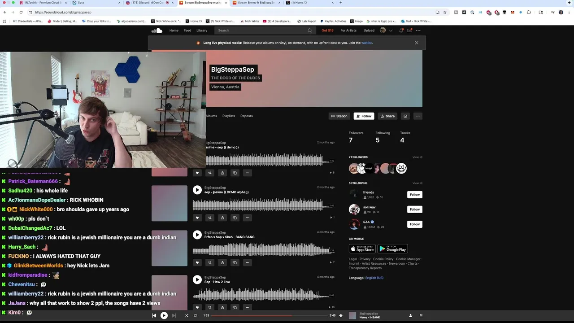Open the Download on the App Store badge
The height and width of the screenshot is (323, 574).
[362, 249]
